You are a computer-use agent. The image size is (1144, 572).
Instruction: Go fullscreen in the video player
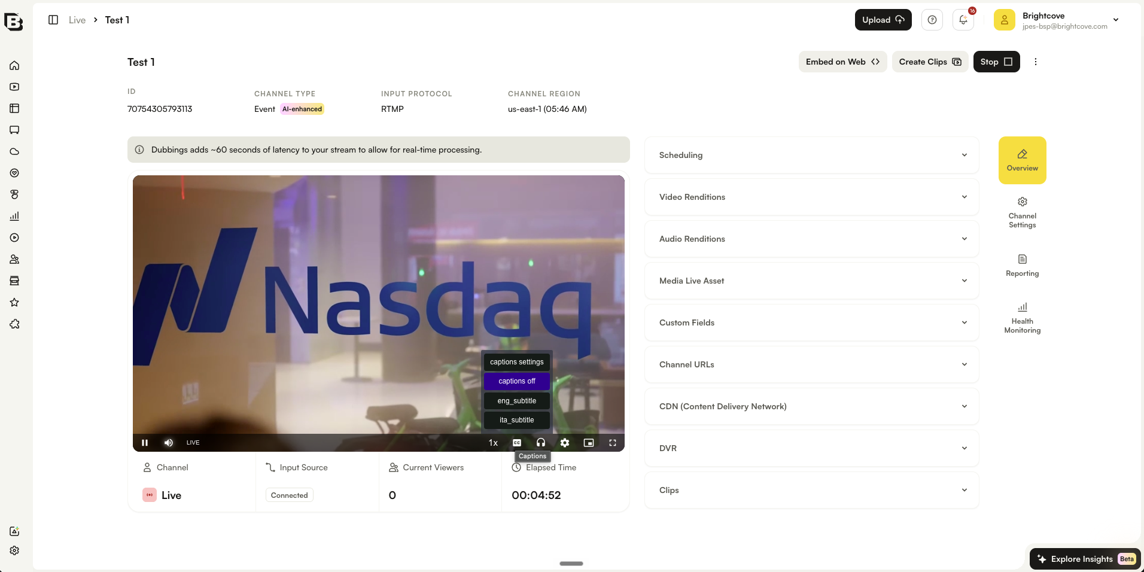(613, 443)
